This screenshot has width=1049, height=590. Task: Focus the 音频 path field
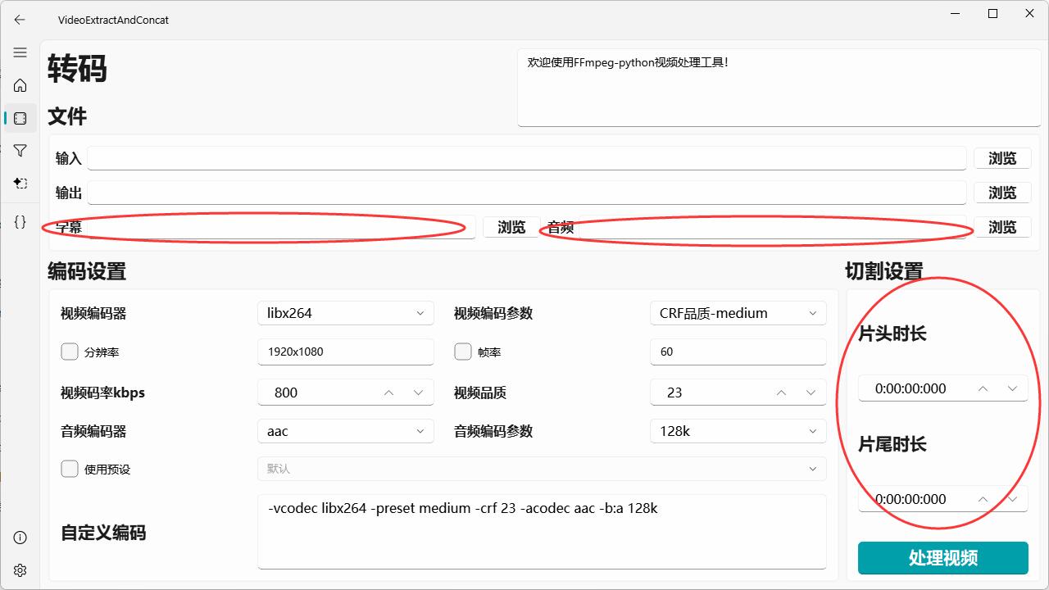(x=773, y=227)
